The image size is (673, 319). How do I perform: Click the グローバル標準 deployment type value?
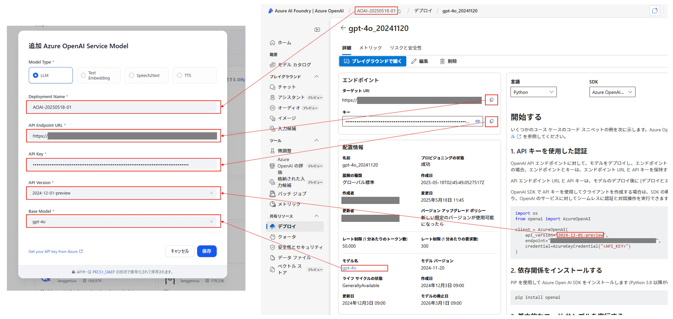pyautogui.click(x=358, y=182)
